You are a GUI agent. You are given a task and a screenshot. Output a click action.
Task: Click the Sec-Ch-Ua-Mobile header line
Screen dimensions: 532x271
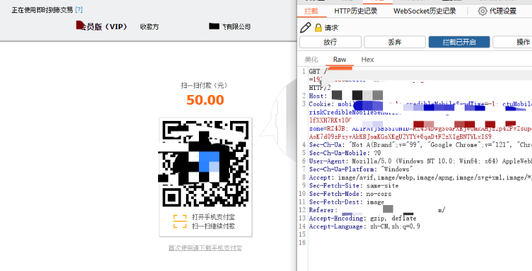pyautogui.click(x=345, y=153)
